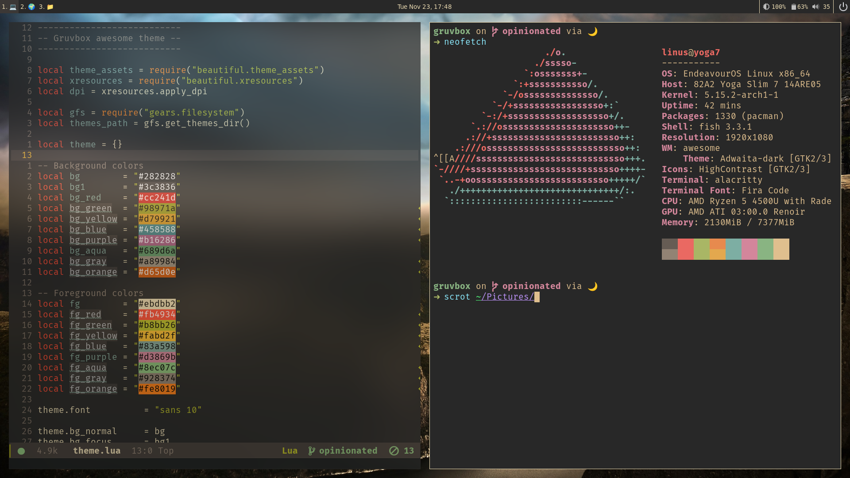
Task: Select the git branch icon in status bar
Action: click(313, 451)
